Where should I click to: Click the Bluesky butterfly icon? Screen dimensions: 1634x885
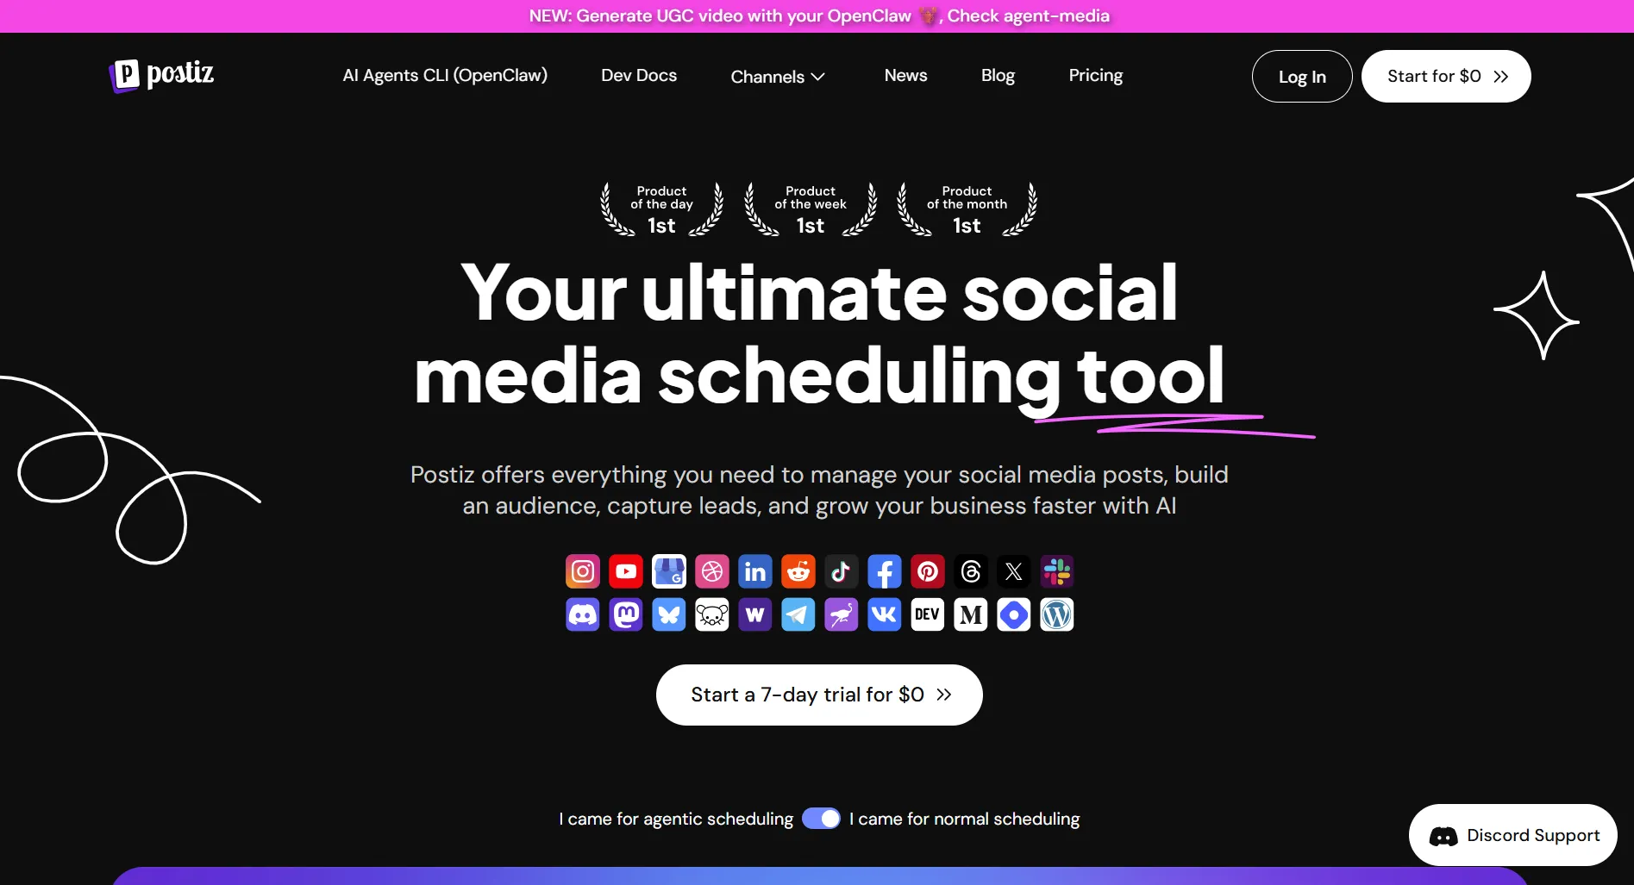tap(669, 614)
